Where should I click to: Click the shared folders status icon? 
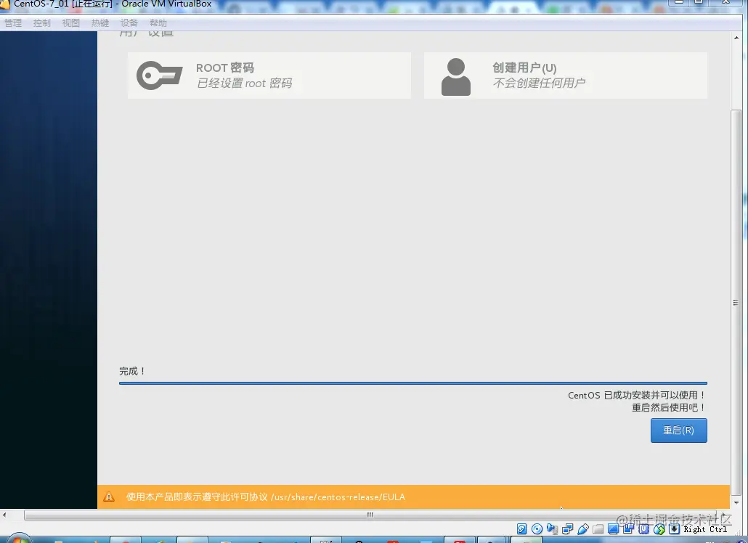coord(598,528)
